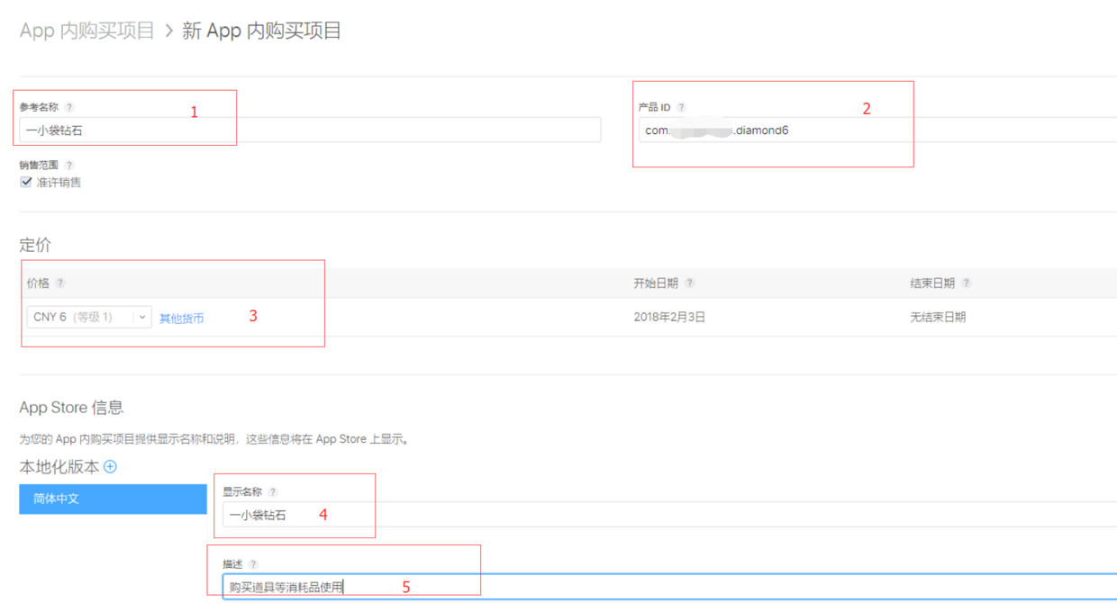This screenshot has height=603, width=1117.
Task: Open help for the 价格 column
Action: (62, 282)
